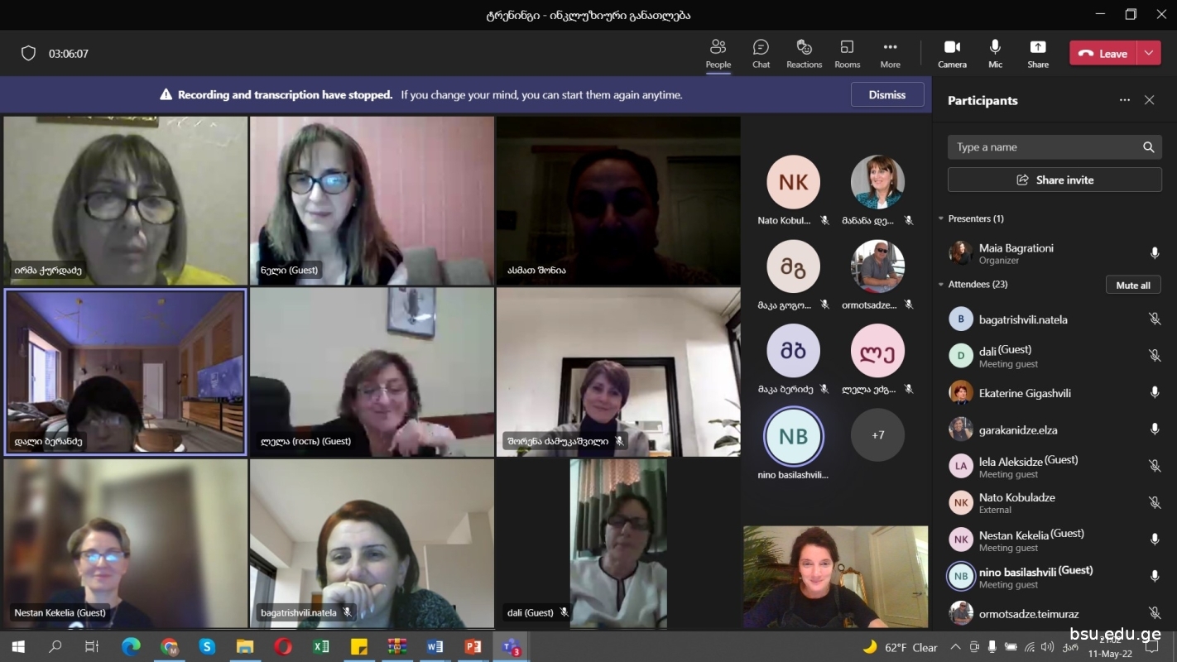Viewport: 1177px width, 662px height.
Task: Click the shield security icon beside the timer
Action: point(28,54)
